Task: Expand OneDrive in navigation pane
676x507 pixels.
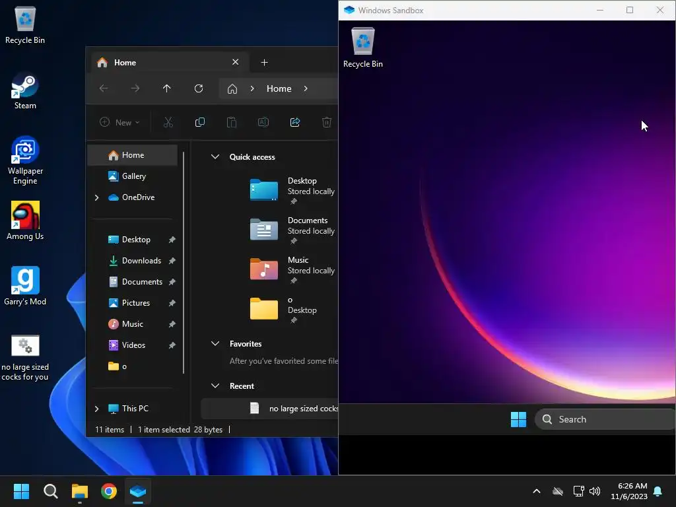Action: coord(96,197)
